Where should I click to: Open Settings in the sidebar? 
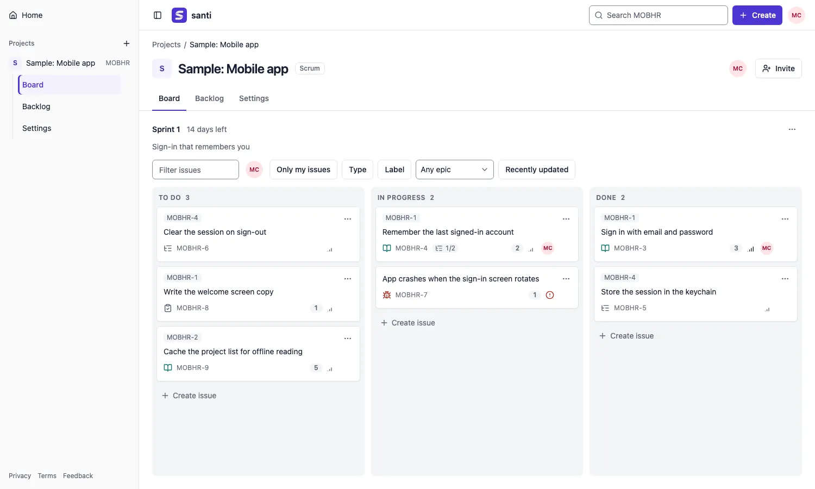[70, 128]
